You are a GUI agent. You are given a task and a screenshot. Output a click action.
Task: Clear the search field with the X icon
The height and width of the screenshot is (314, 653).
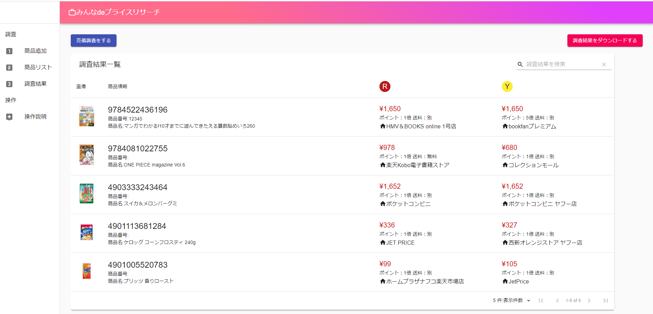click(x=604, y=65)
